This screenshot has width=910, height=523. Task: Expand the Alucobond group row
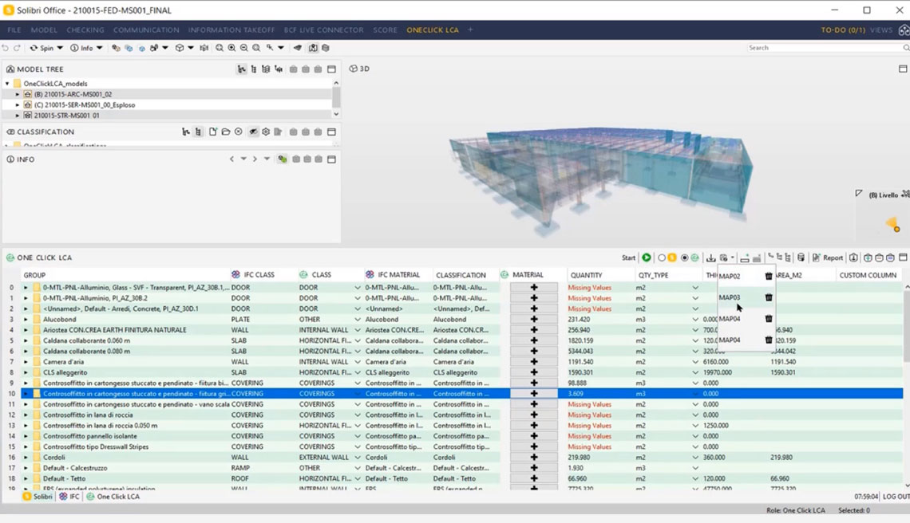coord(26,320)
